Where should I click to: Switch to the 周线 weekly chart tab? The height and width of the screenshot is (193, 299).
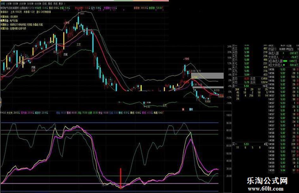point(50,3)
